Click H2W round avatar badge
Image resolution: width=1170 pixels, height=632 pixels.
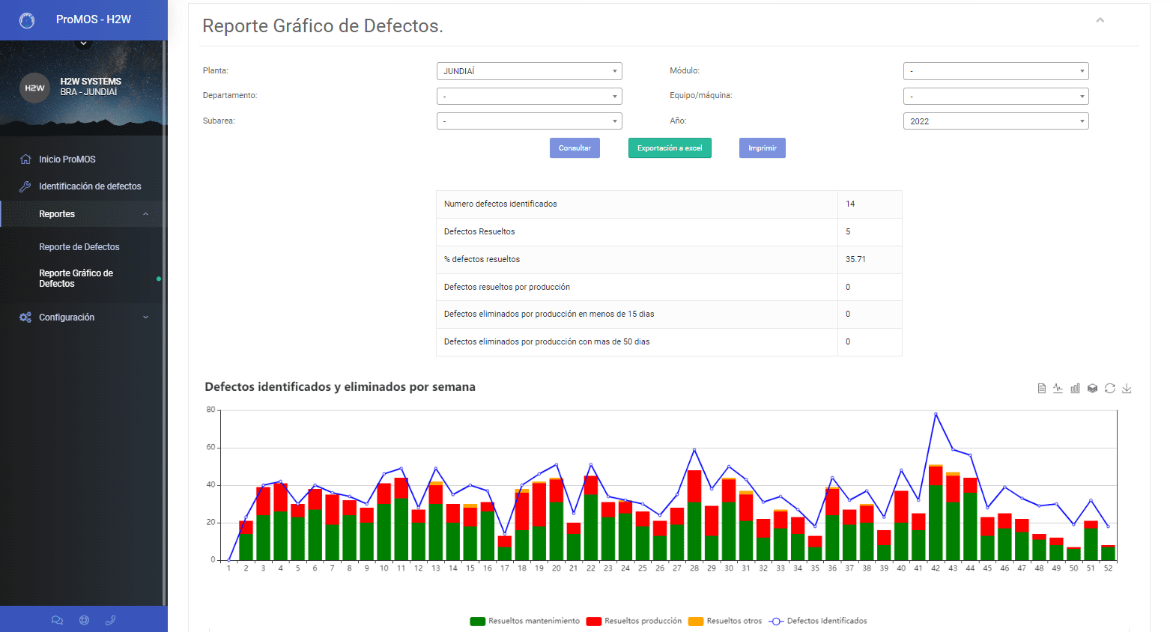coord(34,88)
